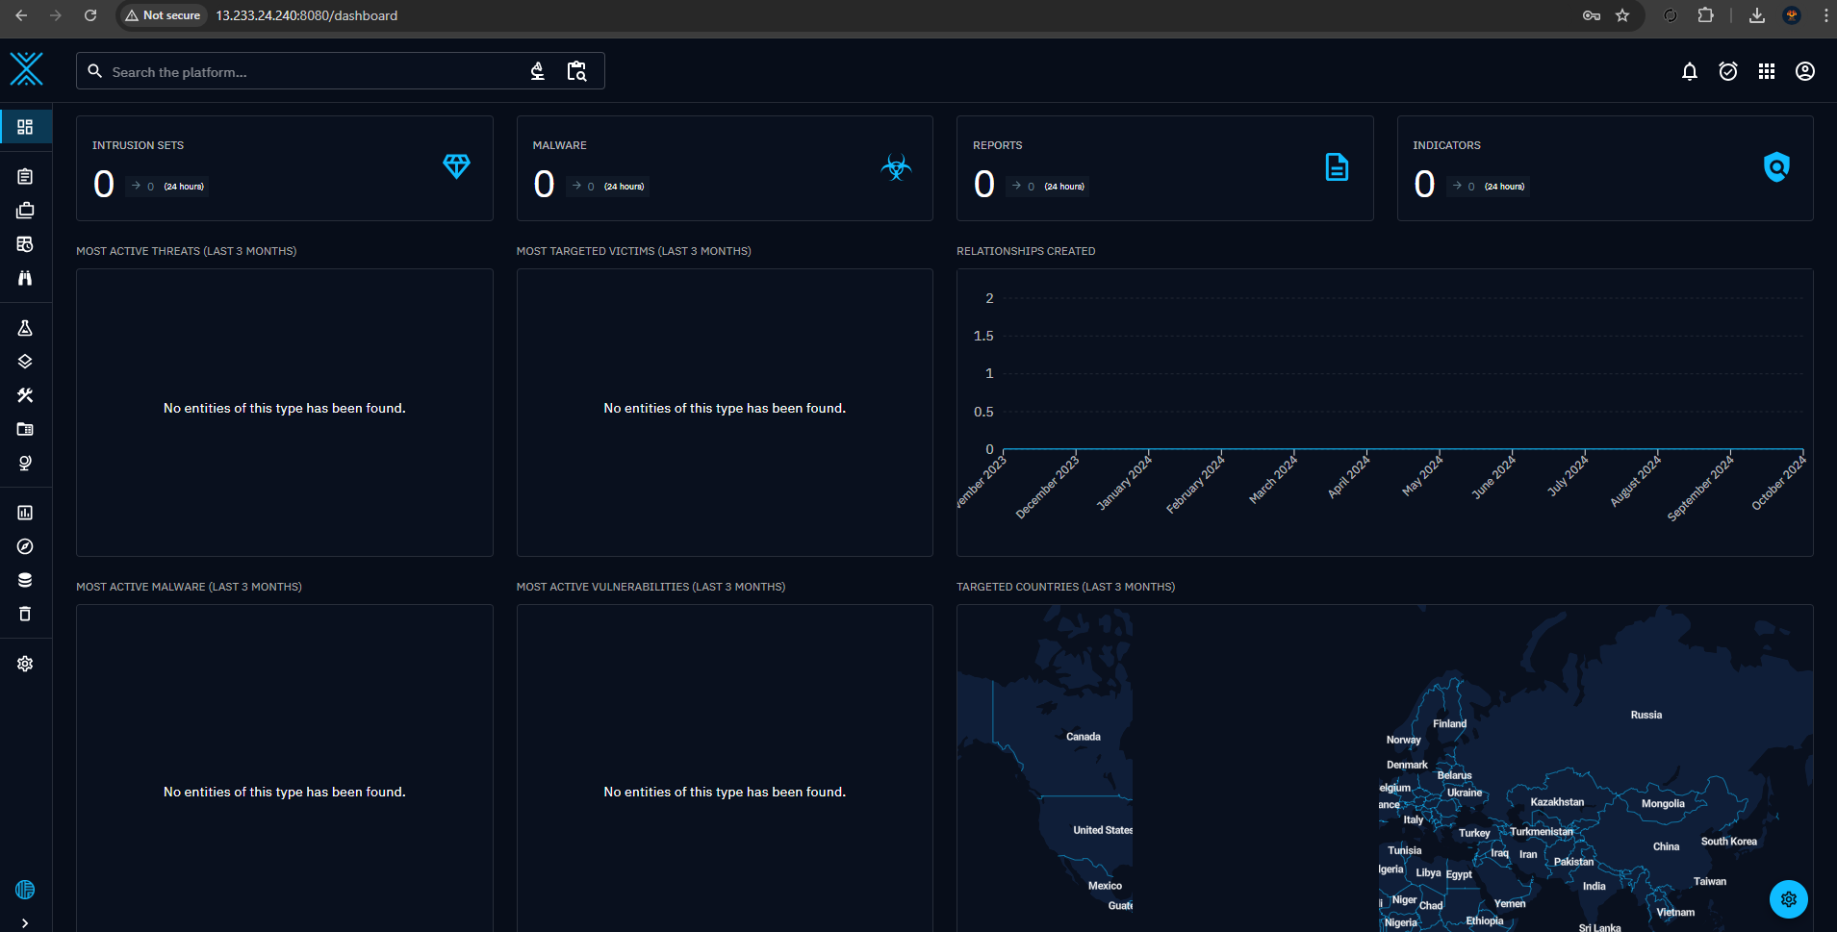Click the browser address bar URL
1837x932 pixels.
tap(306, 15)
